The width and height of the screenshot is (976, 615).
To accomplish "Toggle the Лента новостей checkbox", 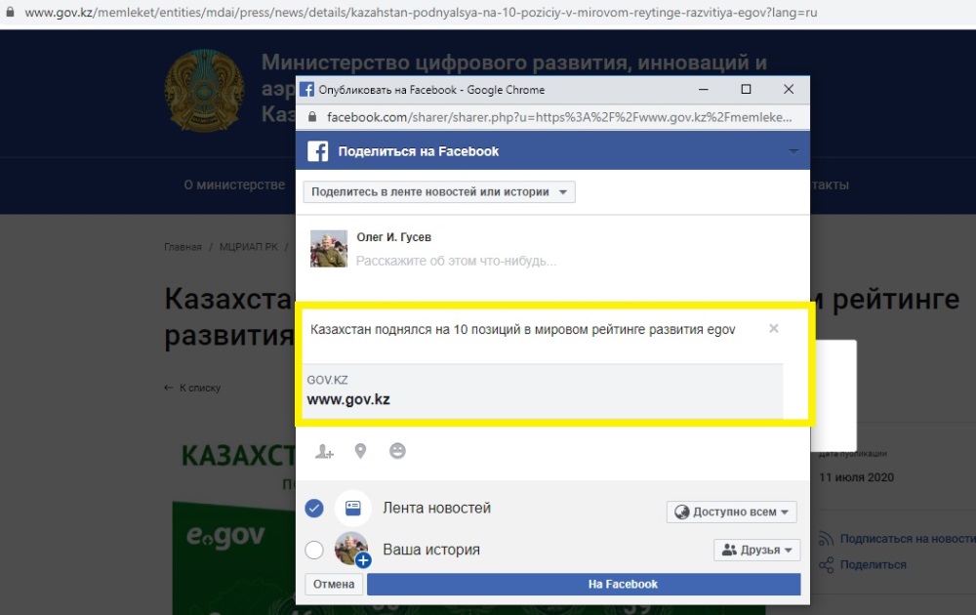I will click(314, 509).
